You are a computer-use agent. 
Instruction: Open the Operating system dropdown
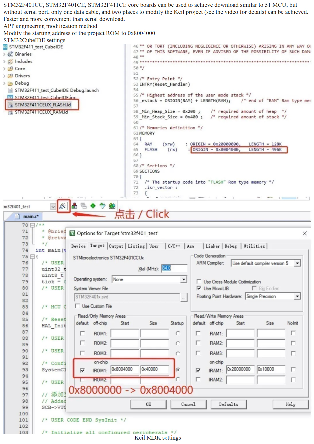pyautogui.click(x=184, y=279)
